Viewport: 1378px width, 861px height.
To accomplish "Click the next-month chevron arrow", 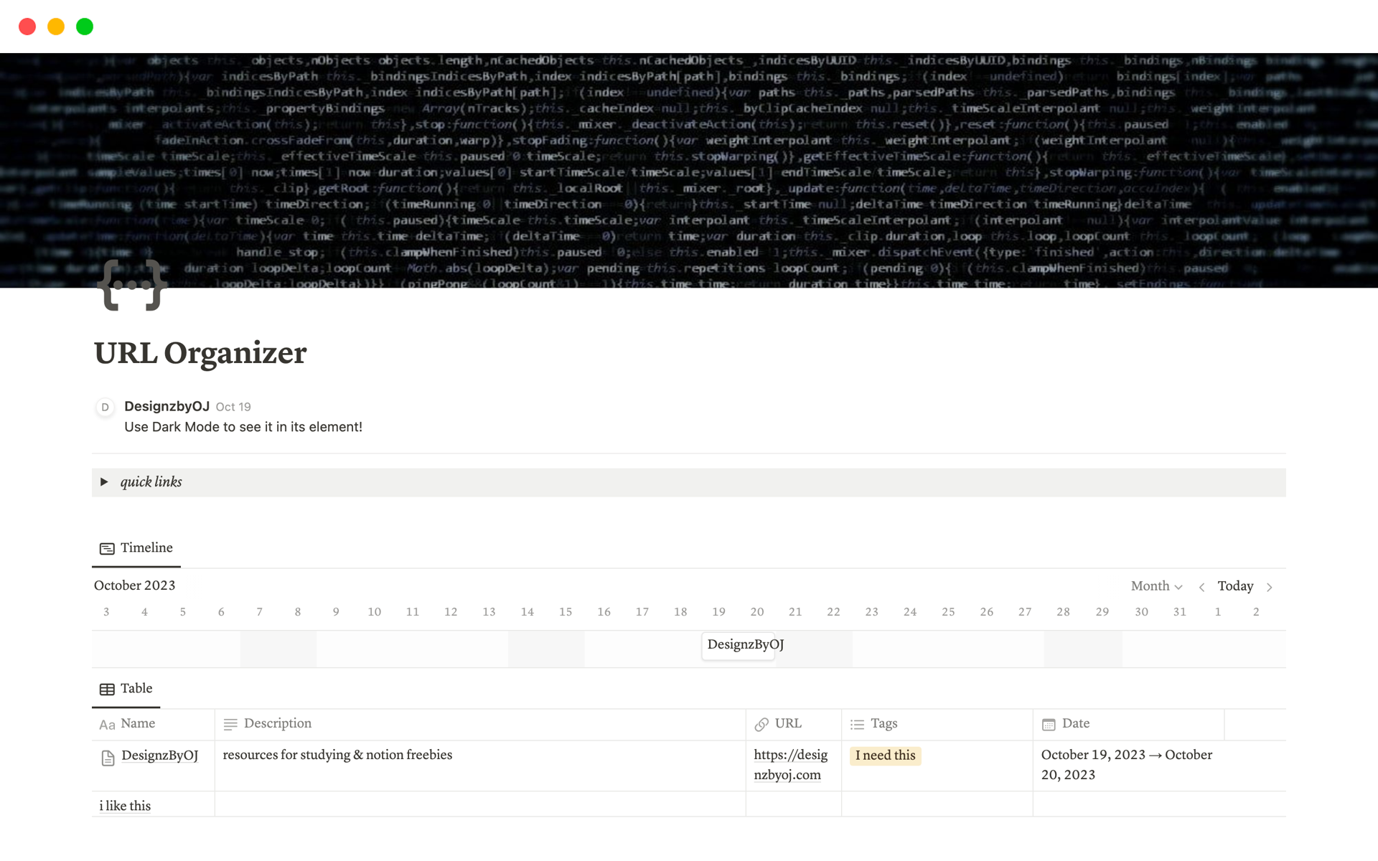I will (x=1269, y=586).
